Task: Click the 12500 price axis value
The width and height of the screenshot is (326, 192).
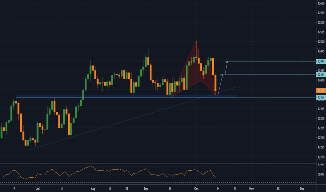Action: click(321, 42)
